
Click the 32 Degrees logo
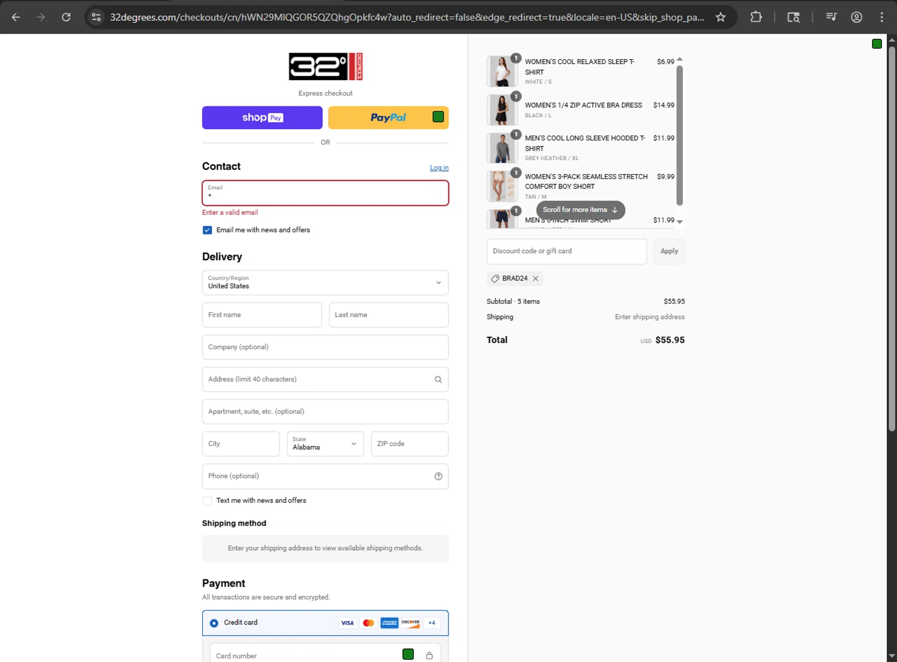coord(325,66)
